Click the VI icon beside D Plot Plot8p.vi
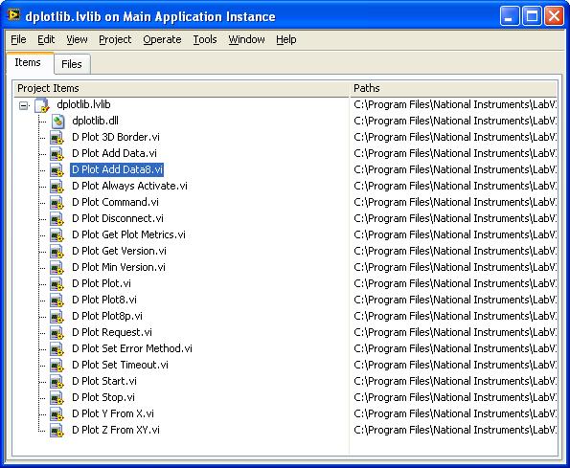The image size is (570, 468). (x=57, y=317)
